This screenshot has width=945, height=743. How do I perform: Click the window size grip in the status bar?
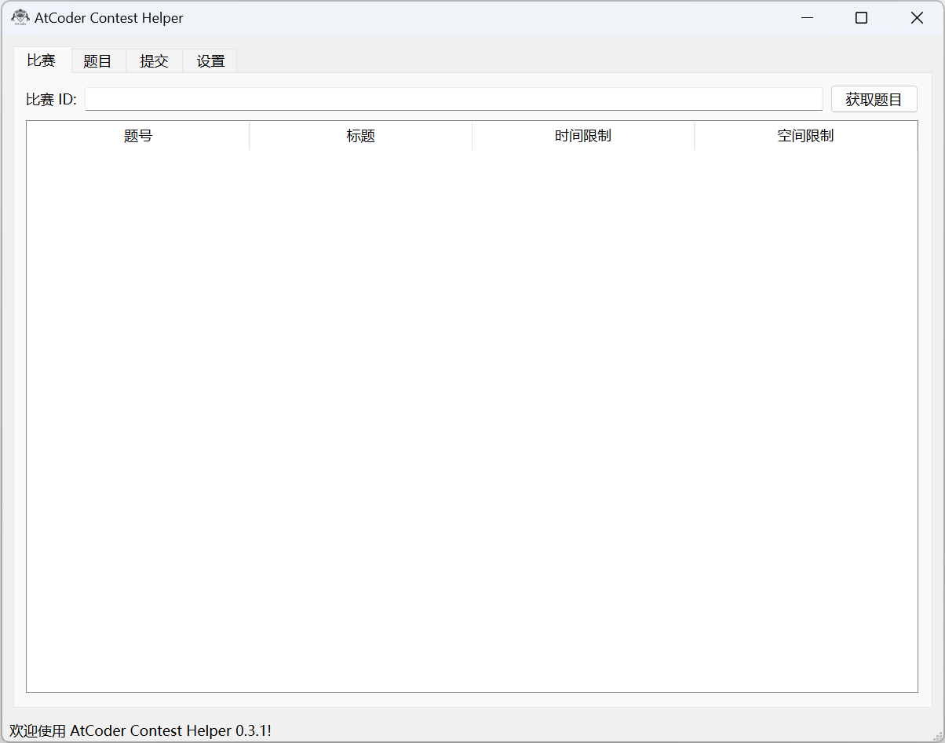(x=936, y=734)
